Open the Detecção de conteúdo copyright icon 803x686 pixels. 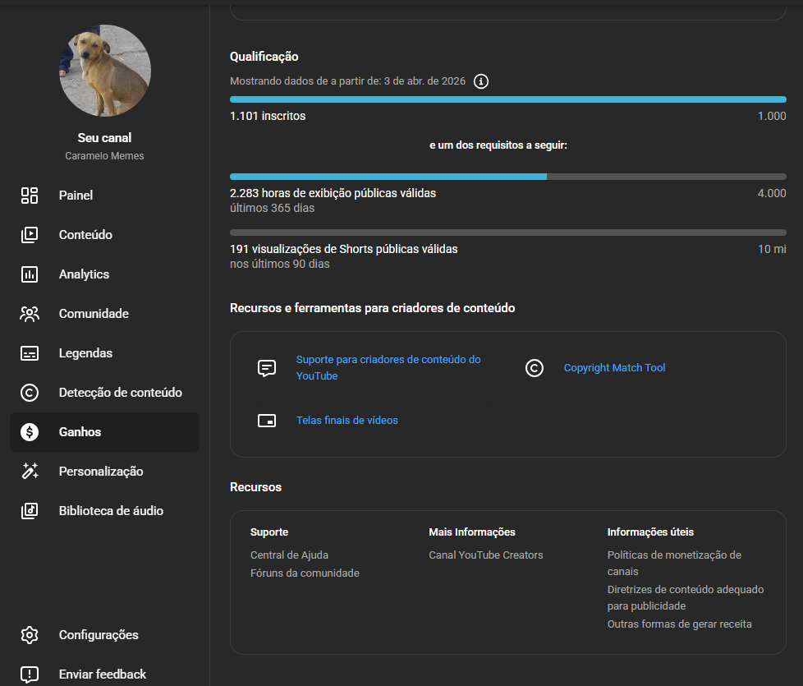coord(30,393)
